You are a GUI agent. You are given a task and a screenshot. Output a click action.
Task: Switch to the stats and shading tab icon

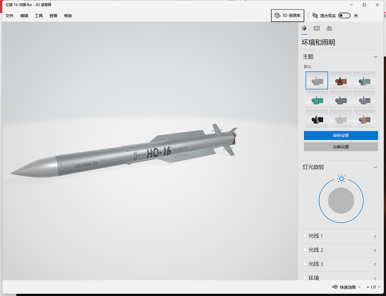[317, 28]
